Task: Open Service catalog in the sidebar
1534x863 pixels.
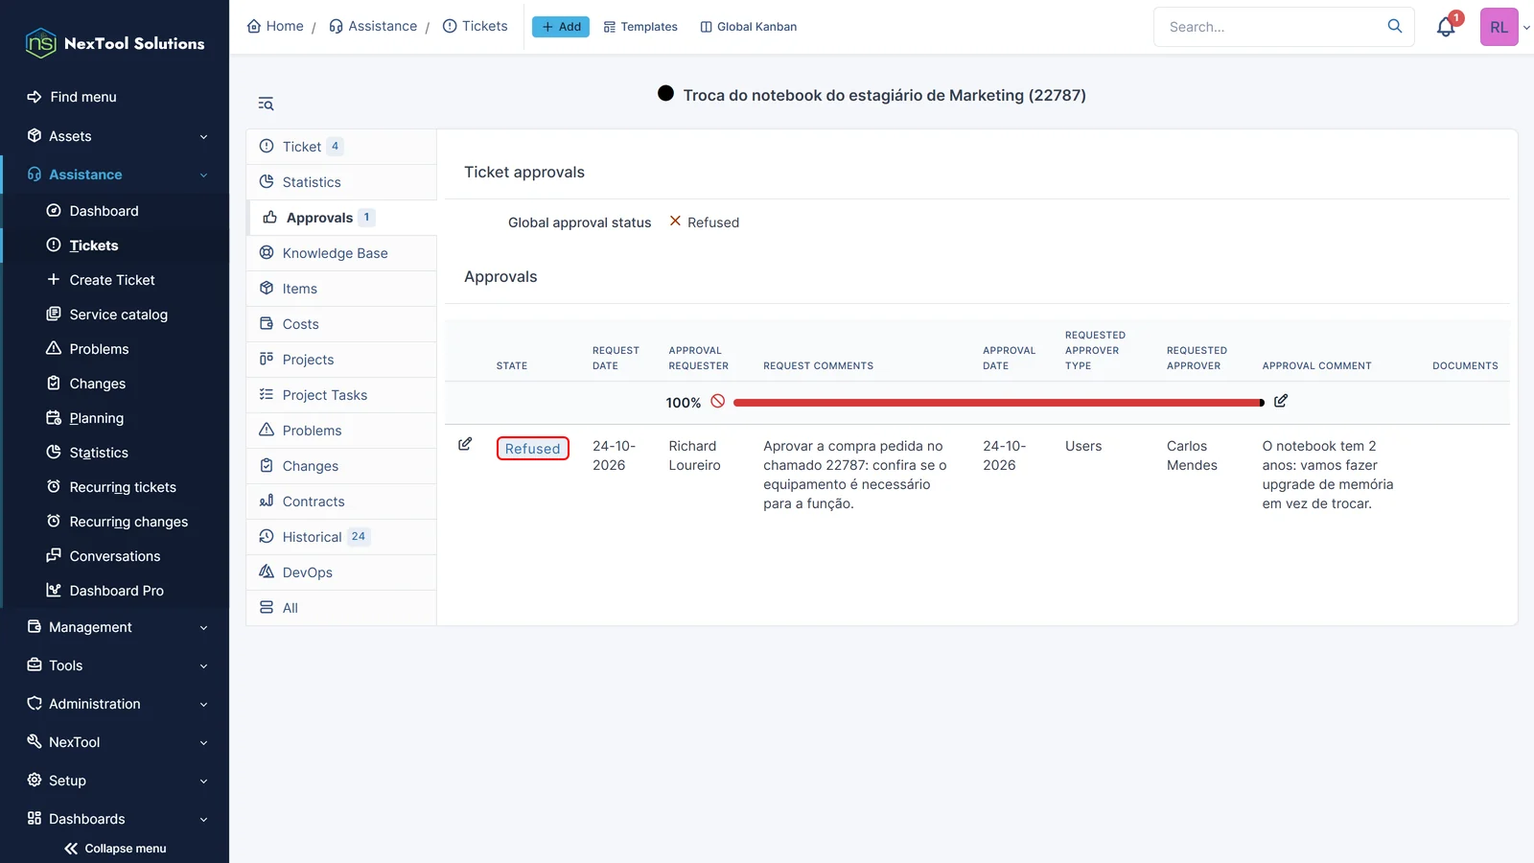Action: 119,315
